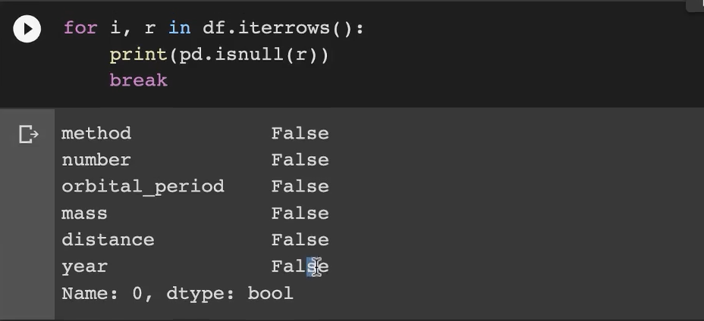
Task: Click the 'in' keyword in the loop
Action: (180, 28)
